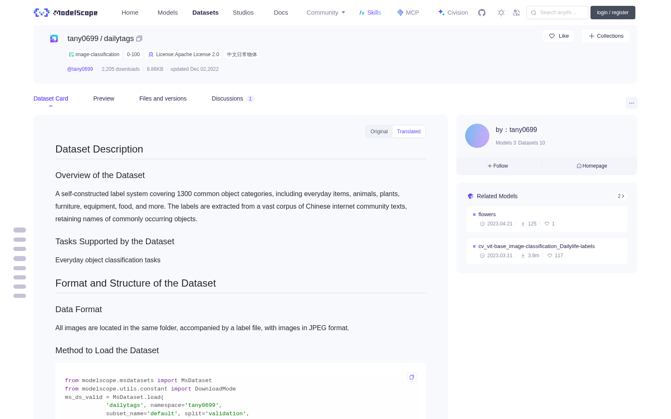Click 'updated Dec 02,2022' text

click(195, 69)
